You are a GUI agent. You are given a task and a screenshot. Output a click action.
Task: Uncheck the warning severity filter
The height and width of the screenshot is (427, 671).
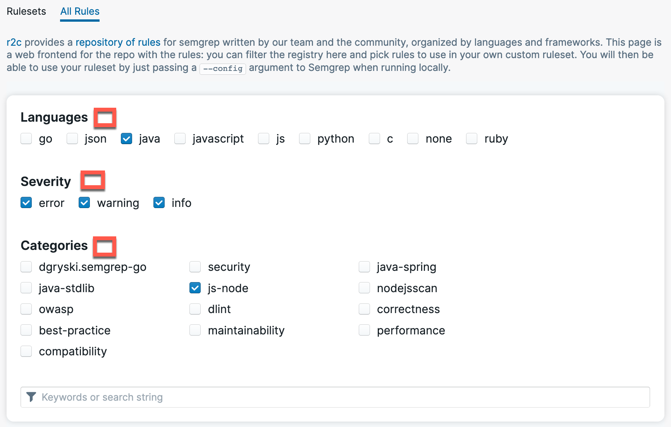[84, 202]
